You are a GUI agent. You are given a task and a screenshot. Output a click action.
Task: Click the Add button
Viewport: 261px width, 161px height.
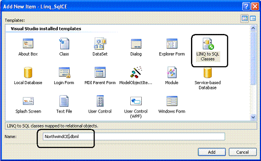point(212,152)
